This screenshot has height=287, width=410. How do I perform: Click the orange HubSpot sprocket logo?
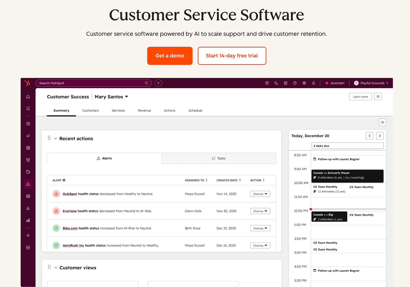coord(27,83)
